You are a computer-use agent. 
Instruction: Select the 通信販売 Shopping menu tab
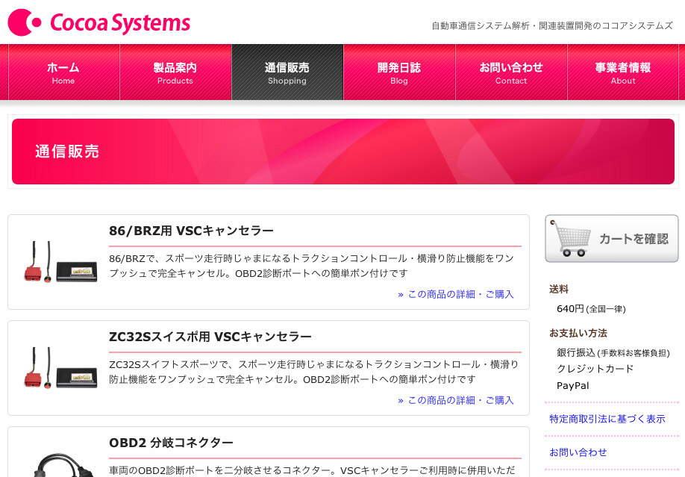pyautogui.click(x=287, y=72)
